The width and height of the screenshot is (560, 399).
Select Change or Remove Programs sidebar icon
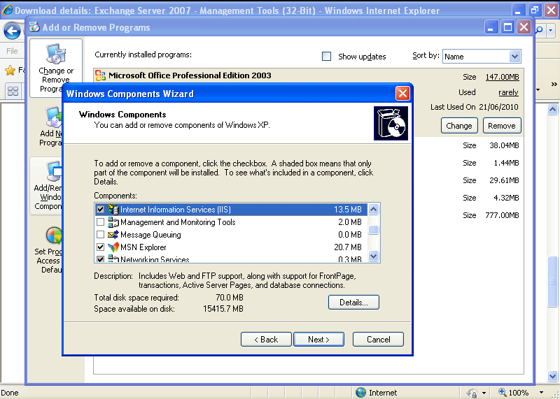(56, 54)
